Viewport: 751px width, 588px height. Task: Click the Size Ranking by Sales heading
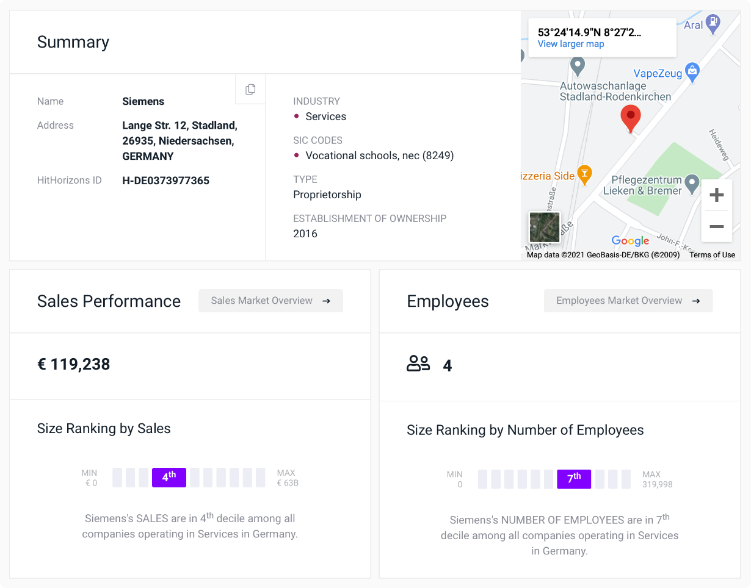click(x=104, y=429)
